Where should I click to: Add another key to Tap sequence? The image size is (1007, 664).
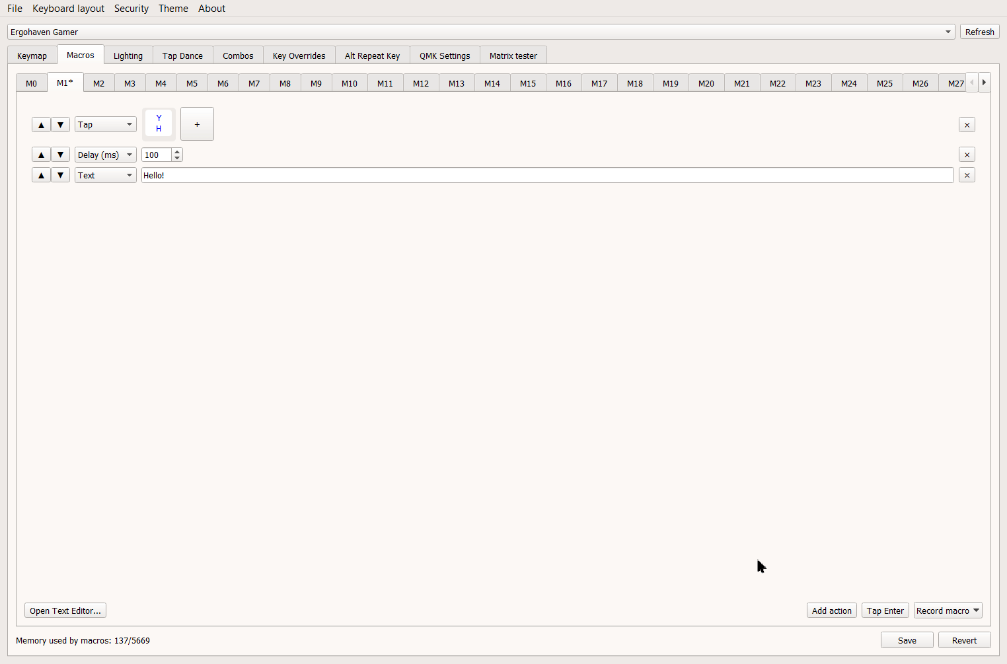197,124
